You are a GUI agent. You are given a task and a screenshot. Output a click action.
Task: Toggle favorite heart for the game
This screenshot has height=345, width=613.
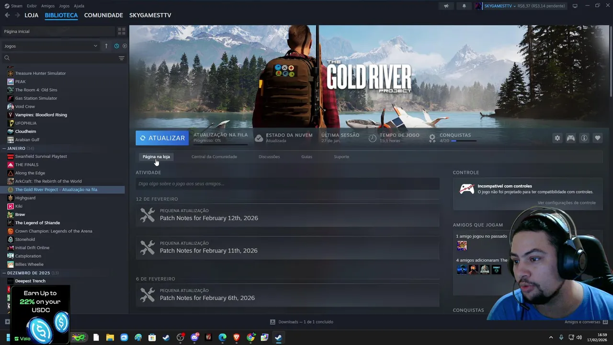coord(598,138)
